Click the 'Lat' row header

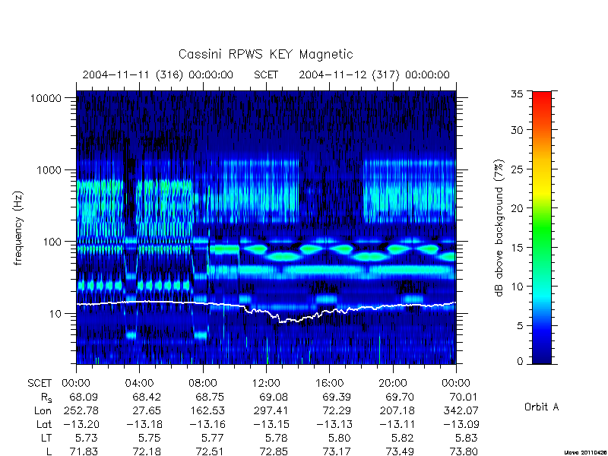click(44, 424)
